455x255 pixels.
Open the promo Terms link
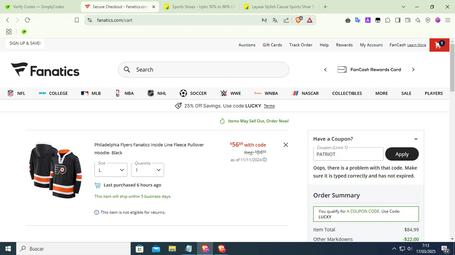tap(269, 106)
